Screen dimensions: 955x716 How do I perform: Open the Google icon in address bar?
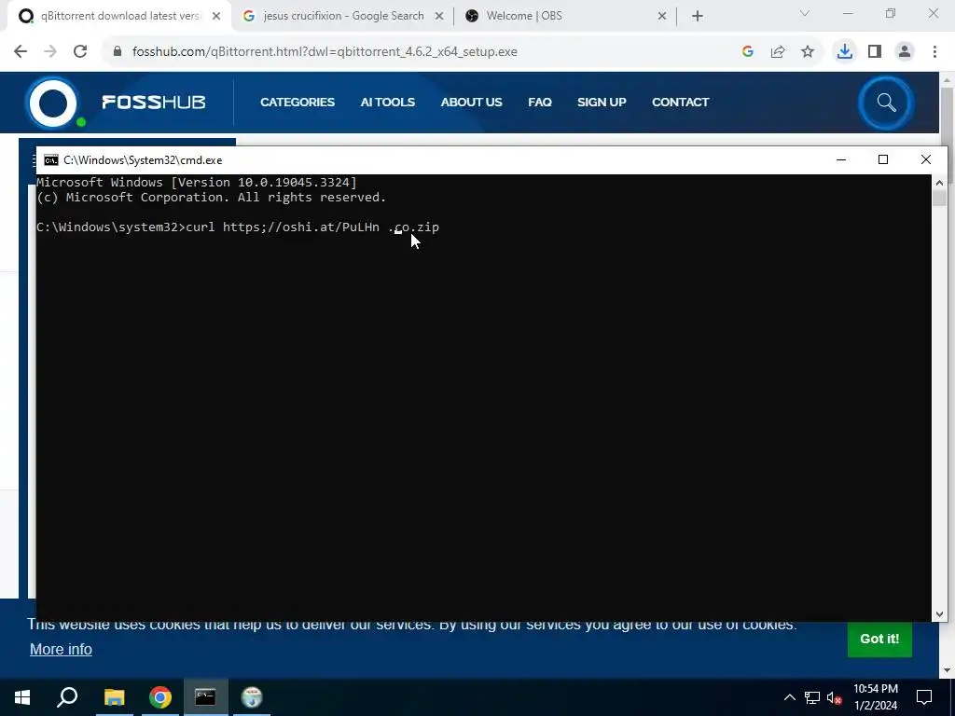point(748,52)
